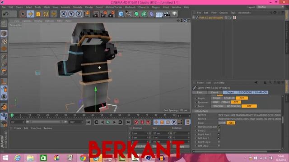Expand the Right Arm 2 arrow

point(196,135)
